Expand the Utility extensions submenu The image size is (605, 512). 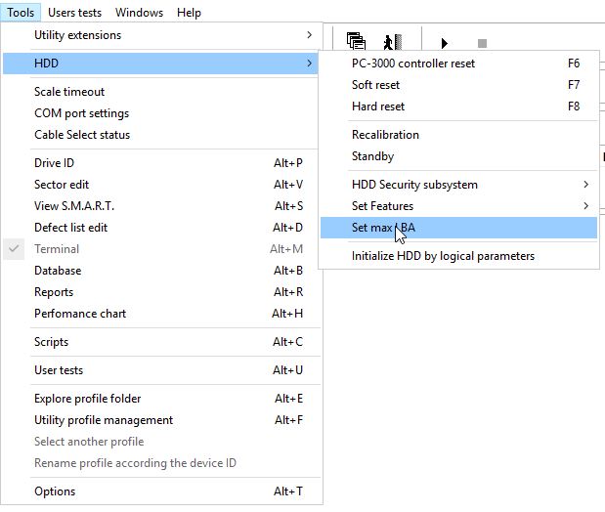(x=160, y=35)
